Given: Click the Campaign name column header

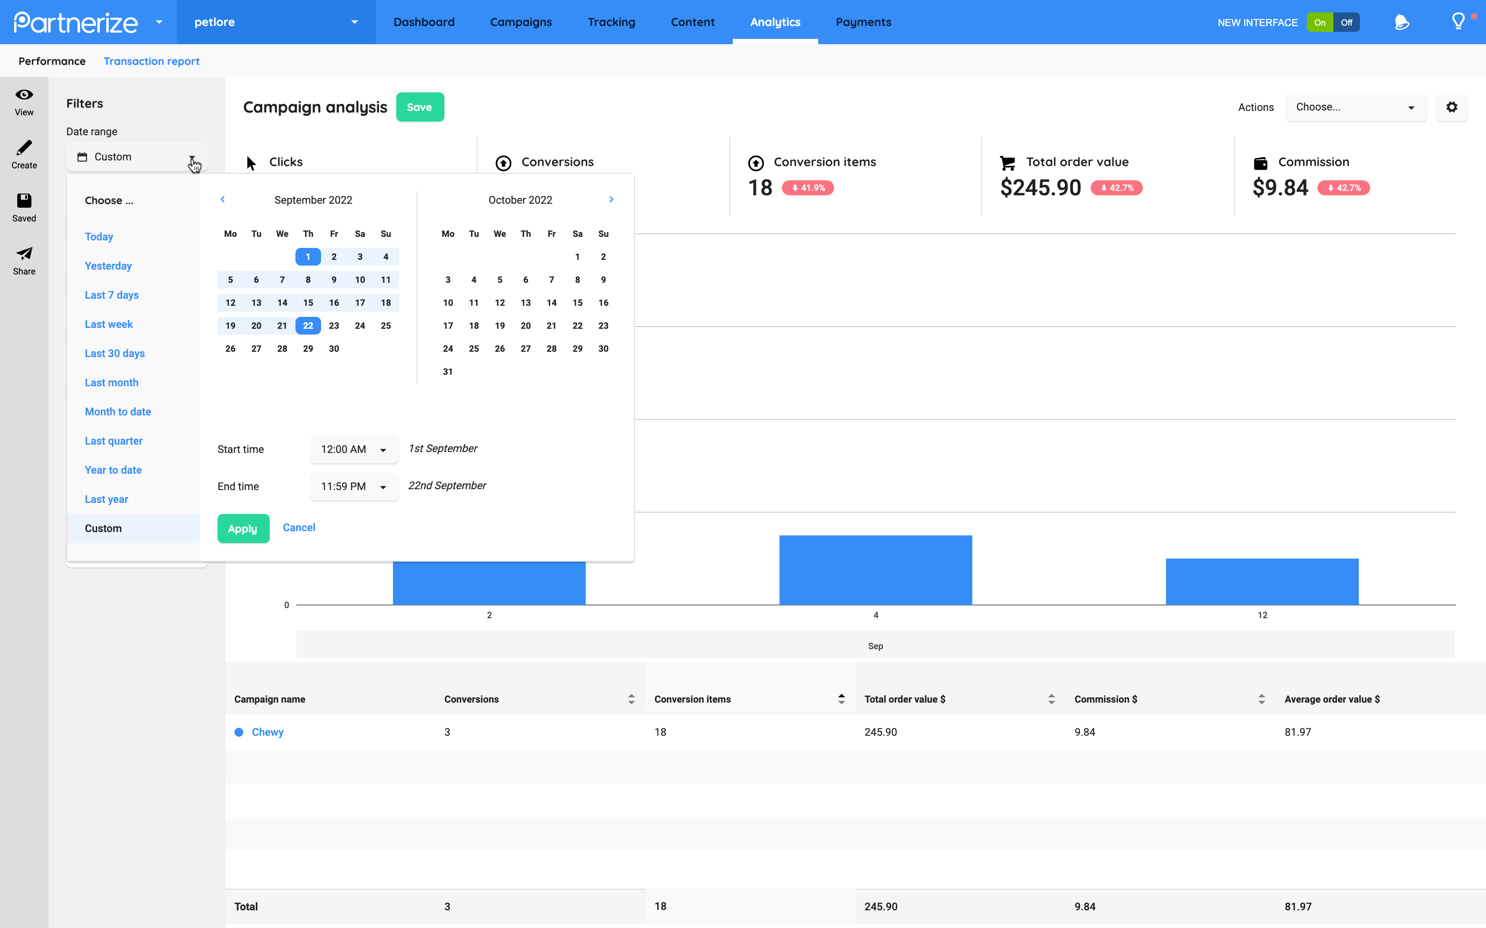Looking at the screenshot, I should click(x=270, y=699).
